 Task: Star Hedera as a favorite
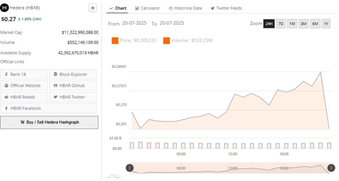[93, 8]
